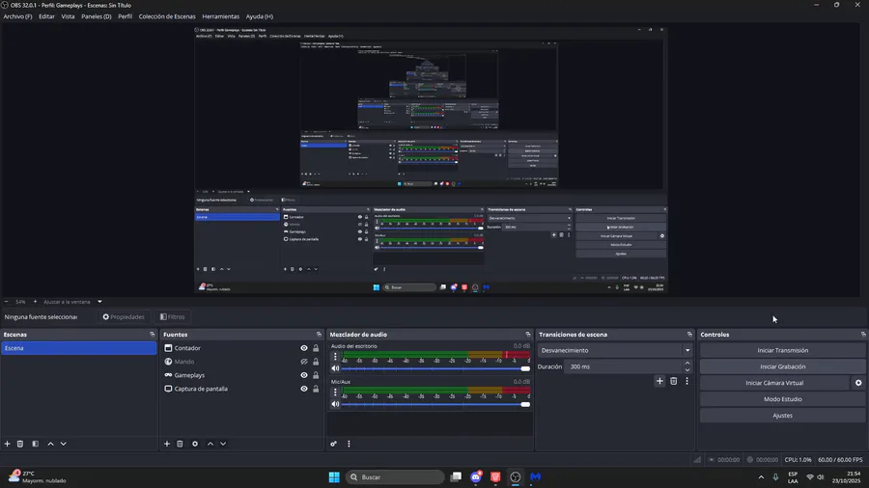Remove selected scene with trash icon
The height and width of the screenshot is (488, 869).
pos(20,444)
